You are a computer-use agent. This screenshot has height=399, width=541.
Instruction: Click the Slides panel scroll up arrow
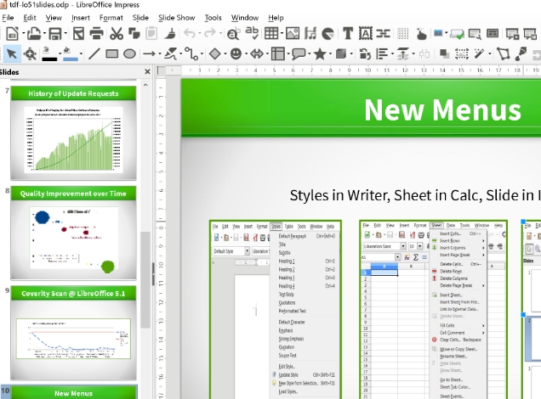click(x=145, y=85)
